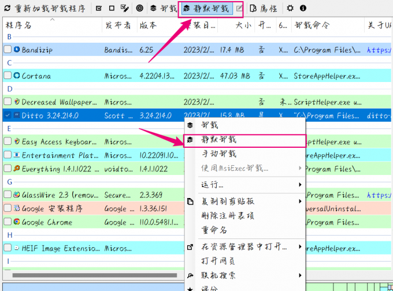Open 属性 from the toolbar
The image size is (393, 291).
point(264,9)
